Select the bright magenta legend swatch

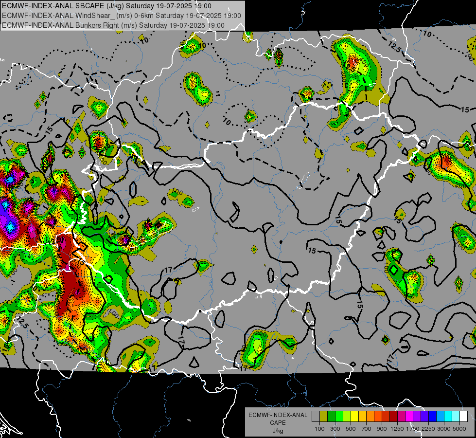[409, 416]
